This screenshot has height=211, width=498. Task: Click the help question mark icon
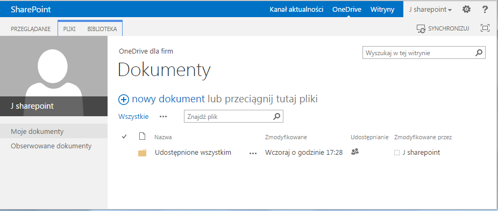485,10
